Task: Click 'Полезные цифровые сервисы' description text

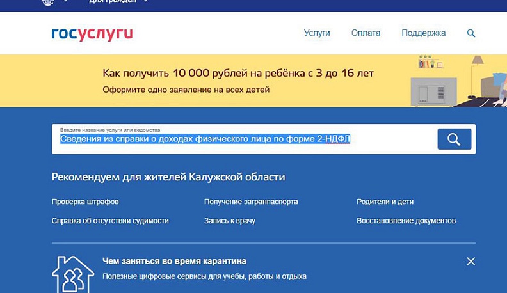Action: pos(204,276)
